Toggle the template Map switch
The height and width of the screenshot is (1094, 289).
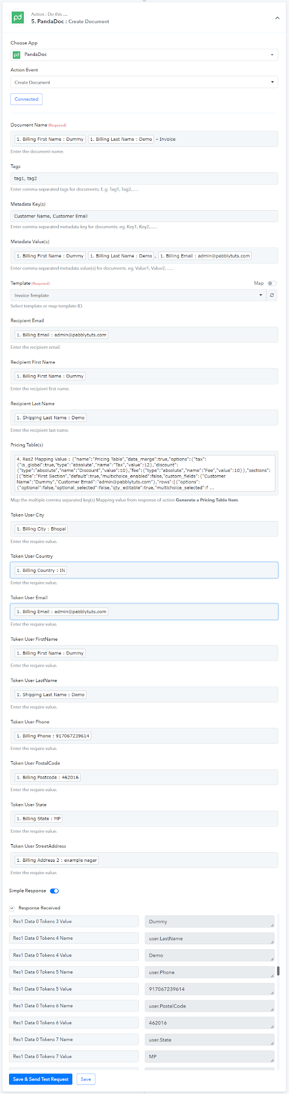(x=272, y=283)
